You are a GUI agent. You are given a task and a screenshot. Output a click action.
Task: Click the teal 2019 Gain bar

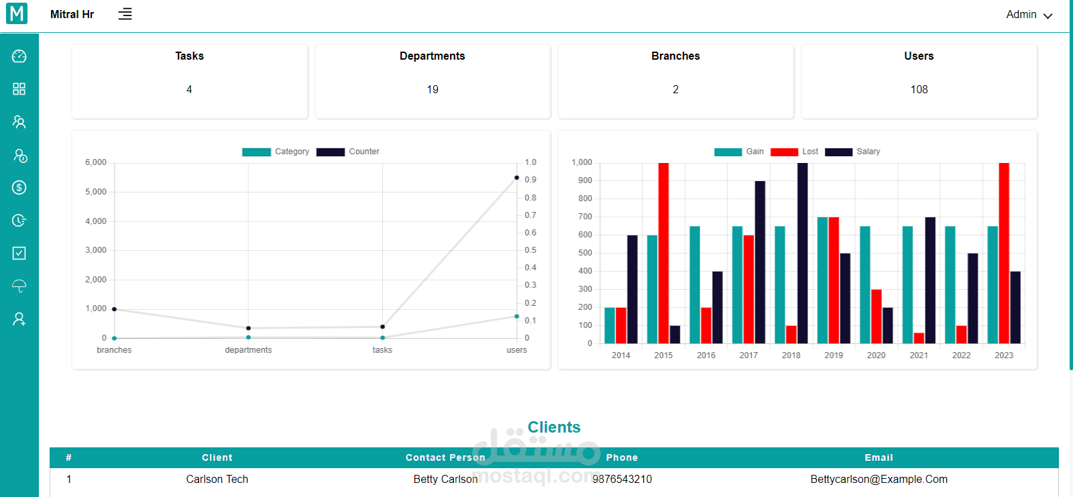[x=823, y=280]
